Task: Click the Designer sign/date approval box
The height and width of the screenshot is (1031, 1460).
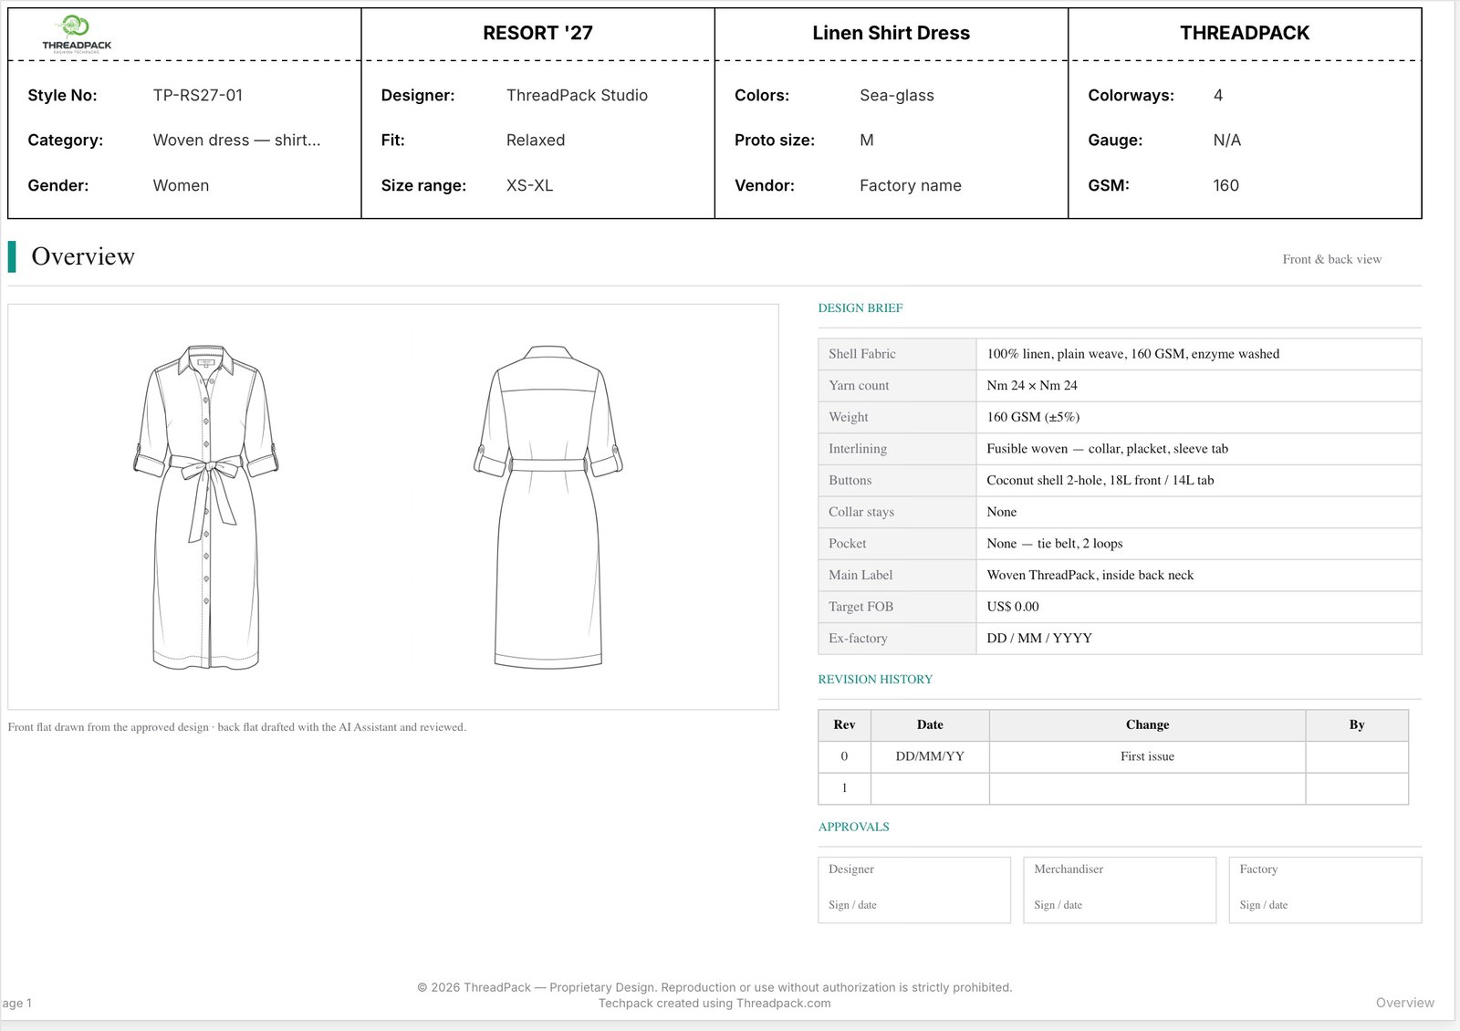Action: (x=914, y=890)
